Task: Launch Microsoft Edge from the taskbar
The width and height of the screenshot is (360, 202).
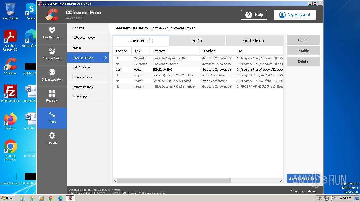Action: [x=60, y=198]
